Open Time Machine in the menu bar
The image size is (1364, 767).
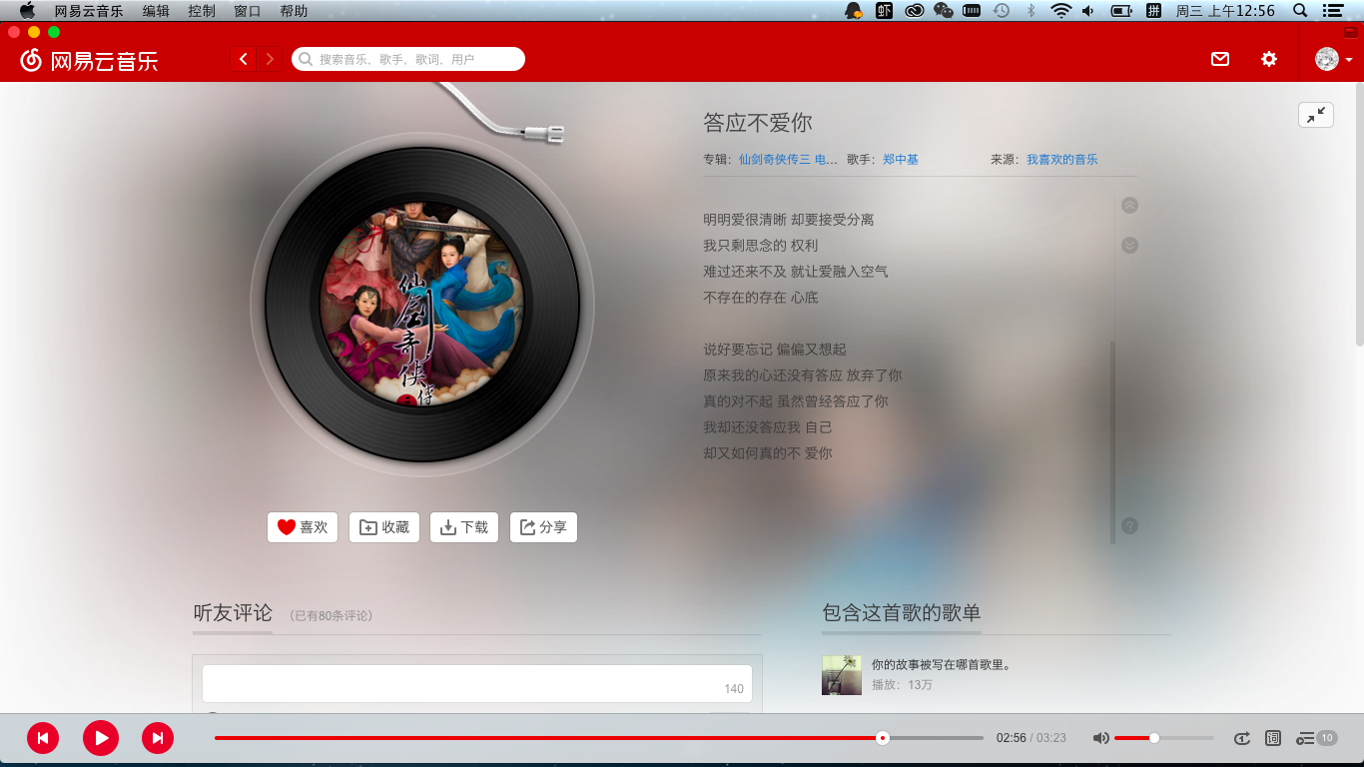[1002, 11]
